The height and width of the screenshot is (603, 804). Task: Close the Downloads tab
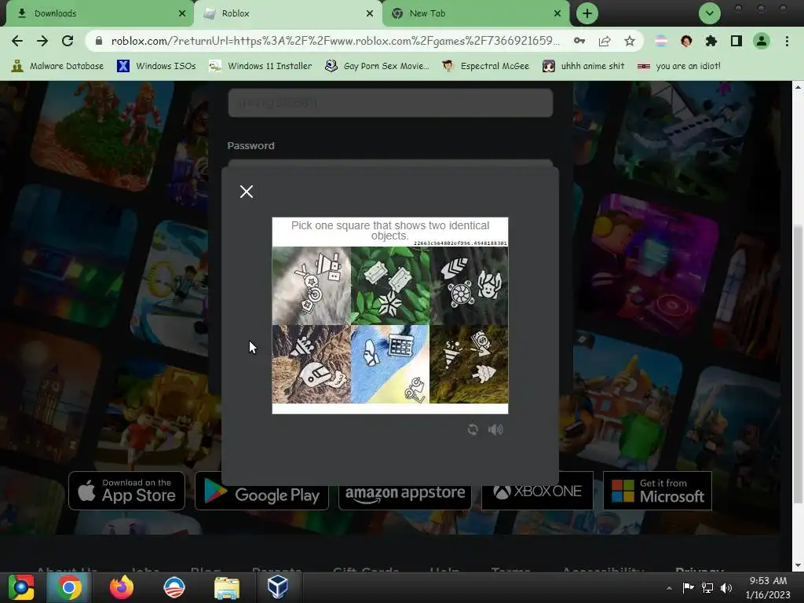click(x=182, y=13)
